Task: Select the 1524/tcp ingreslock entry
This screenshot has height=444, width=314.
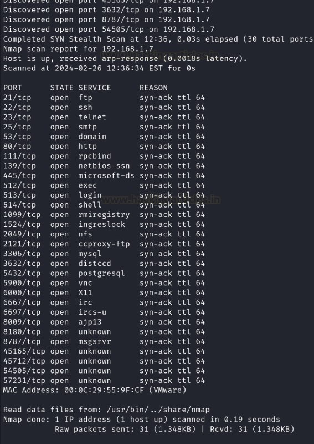Action: tap(104, 224)
